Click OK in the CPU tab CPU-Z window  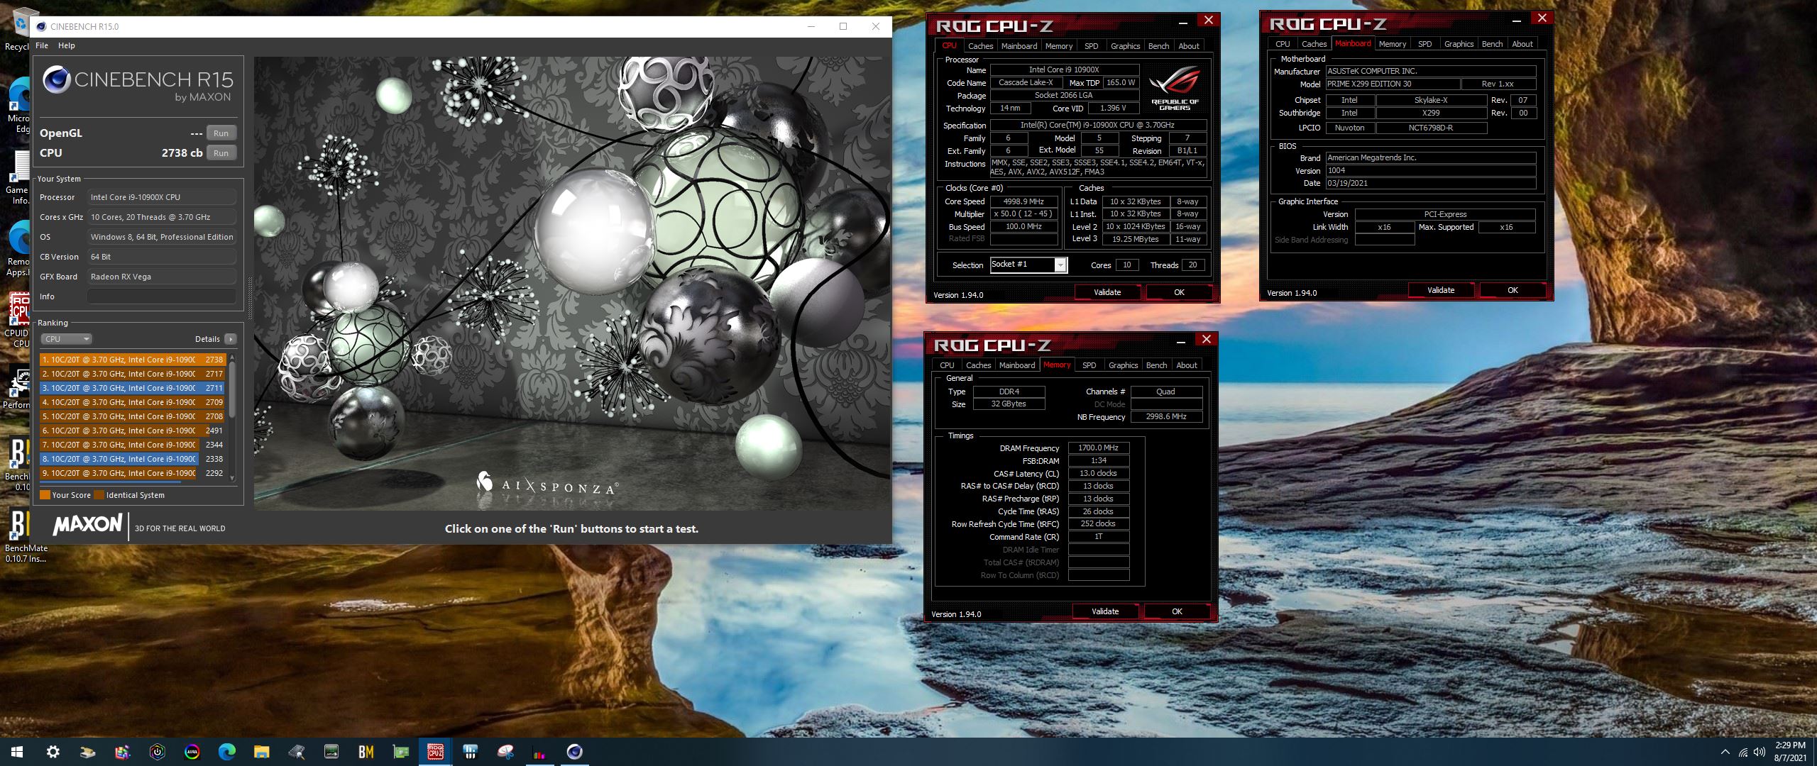(x=1179, y=292)
